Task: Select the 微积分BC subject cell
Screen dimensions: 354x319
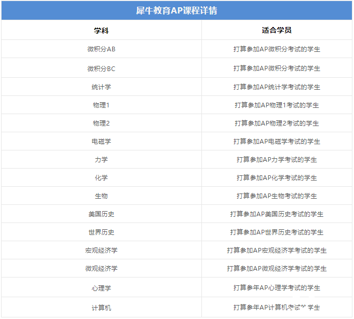Action: (101, 68)
